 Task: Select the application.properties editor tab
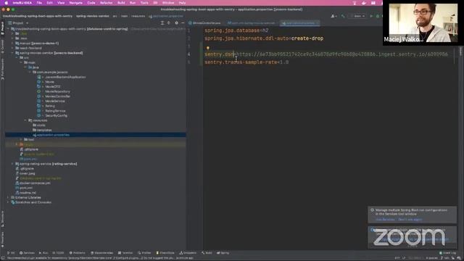(299, 22)
